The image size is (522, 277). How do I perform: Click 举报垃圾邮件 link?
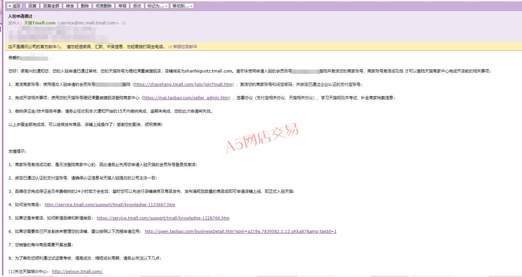point(185,47)
